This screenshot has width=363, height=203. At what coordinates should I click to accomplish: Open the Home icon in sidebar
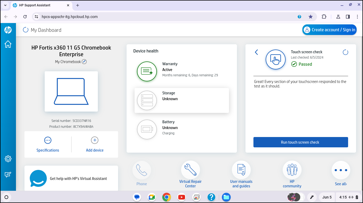pos(8,44)
